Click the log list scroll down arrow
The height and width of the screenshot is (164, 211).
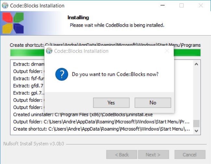click(x=196, y=131)
